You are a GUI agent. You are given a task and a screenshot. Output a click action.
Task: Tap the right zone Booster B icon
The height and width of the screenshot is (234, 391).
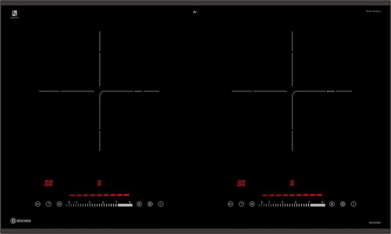(x=332, y=204)
